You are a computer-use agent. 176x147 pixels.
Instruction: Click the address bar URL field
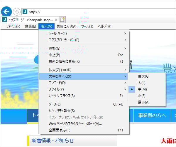pyautogui.click(x=99, y=12)
